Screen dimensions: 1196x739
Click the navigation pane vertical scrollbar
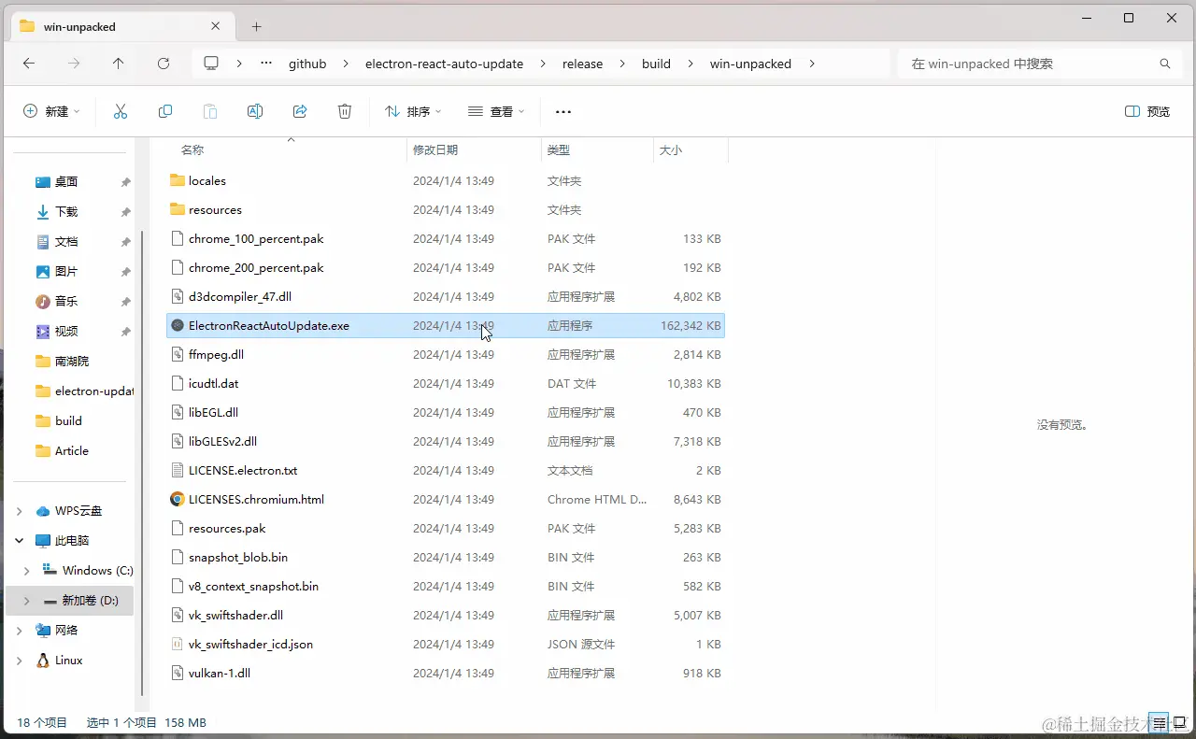(142, 462)
